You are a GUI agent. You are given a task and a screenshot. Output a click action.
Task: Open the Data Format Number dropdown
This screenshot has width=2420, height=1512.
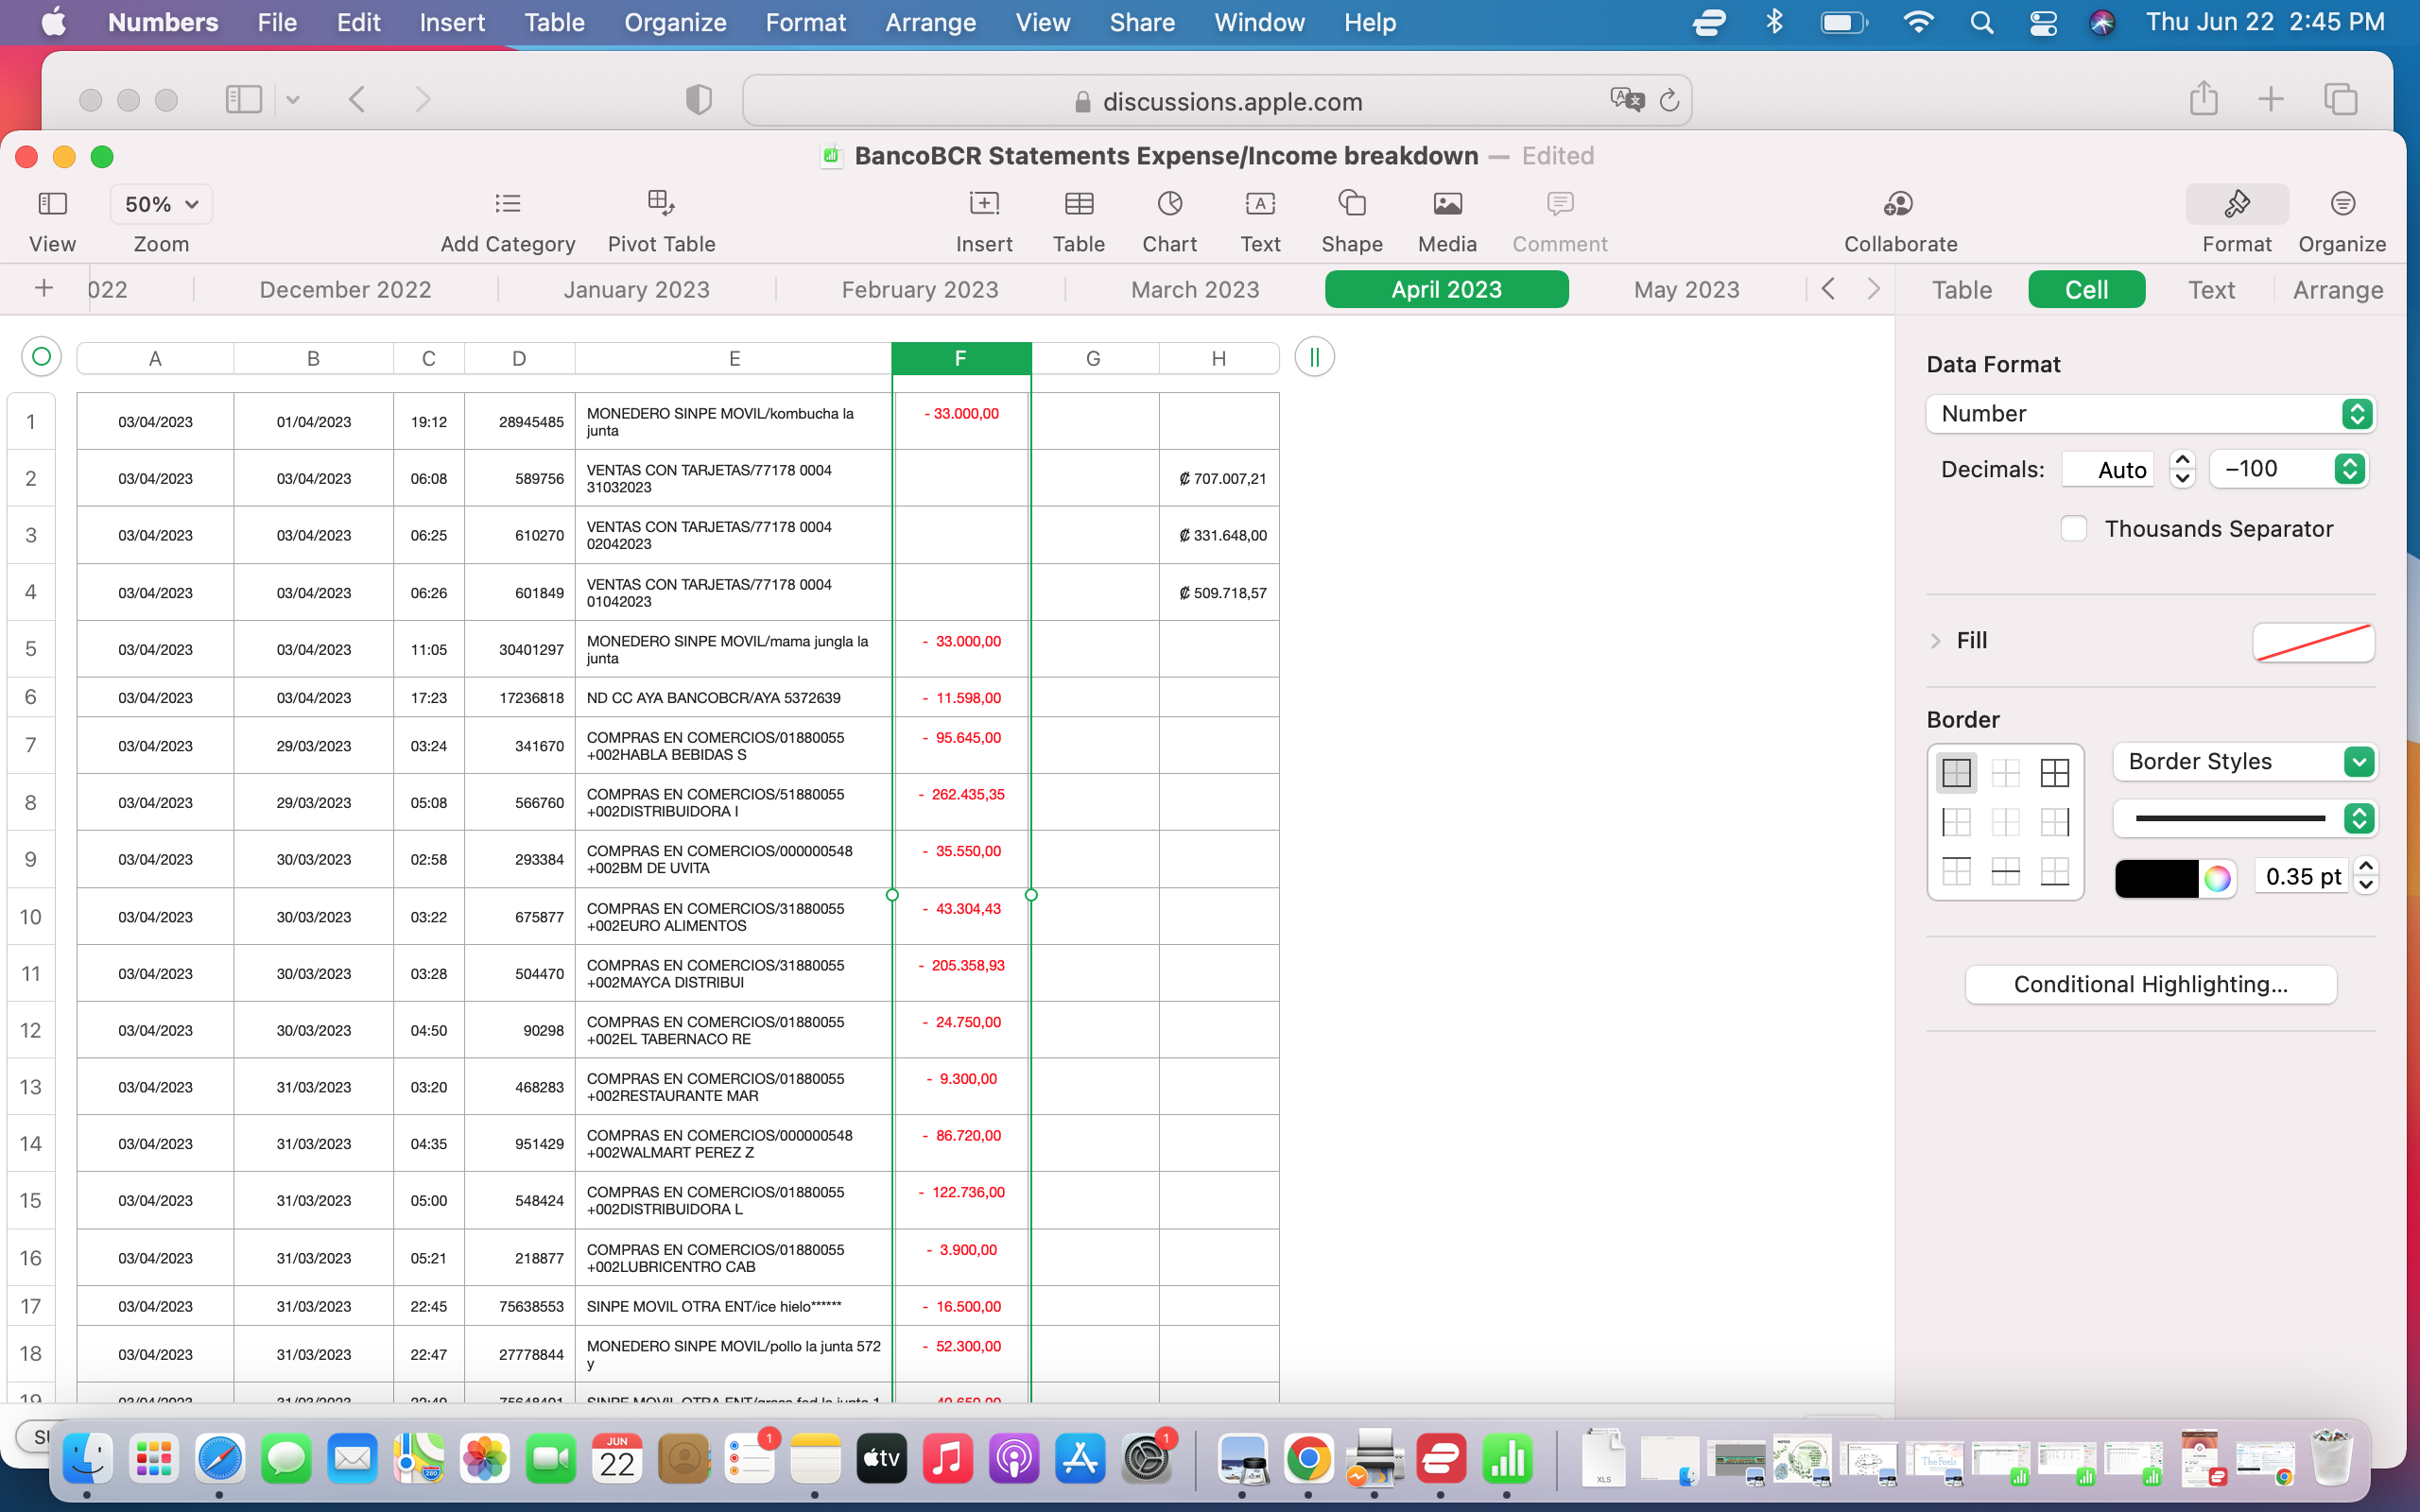tap(2150, 414)
